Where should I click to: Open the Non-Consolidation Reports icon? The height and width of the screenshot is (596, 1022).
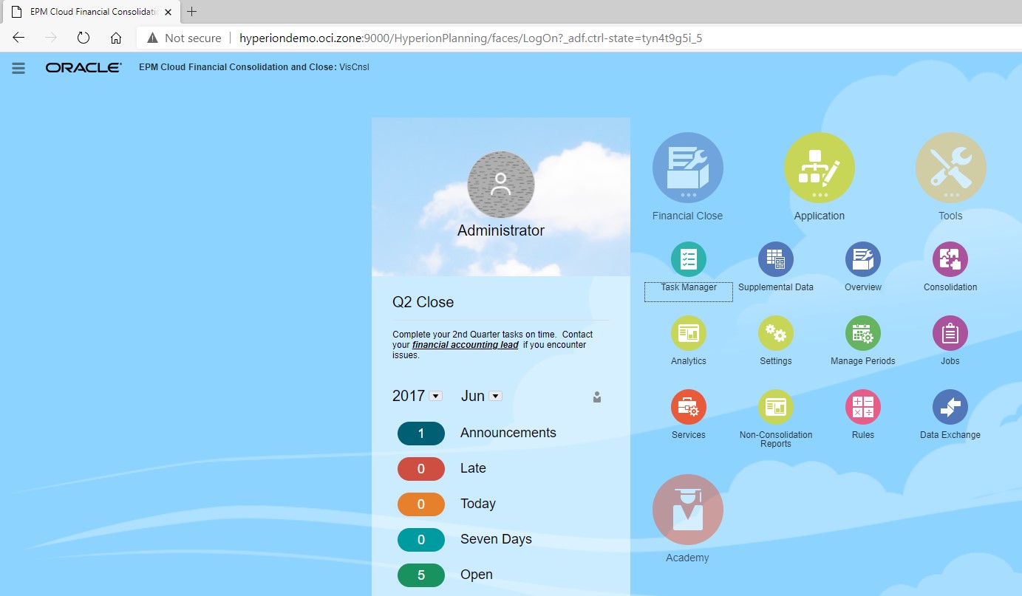tap(776, 407)
